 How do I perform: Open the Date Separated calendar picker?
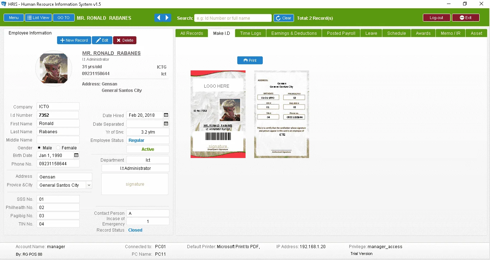(x=166, y=124)
